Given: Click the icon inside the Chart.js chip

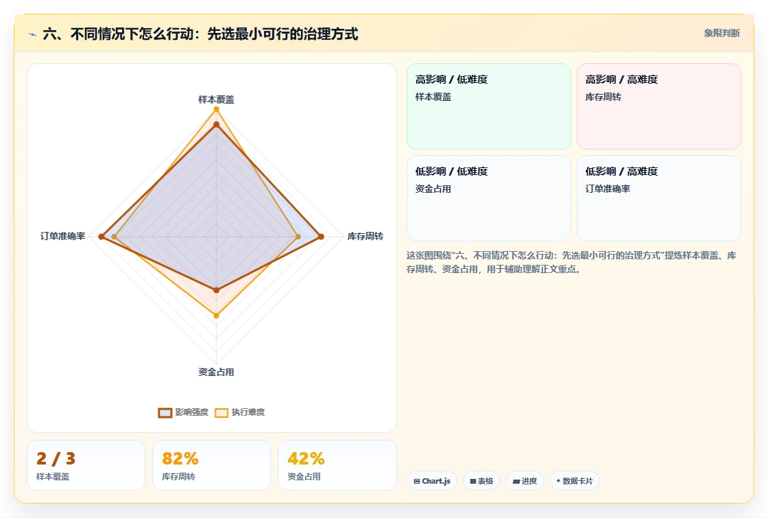Looking at the screenshot, I should 417,481.
